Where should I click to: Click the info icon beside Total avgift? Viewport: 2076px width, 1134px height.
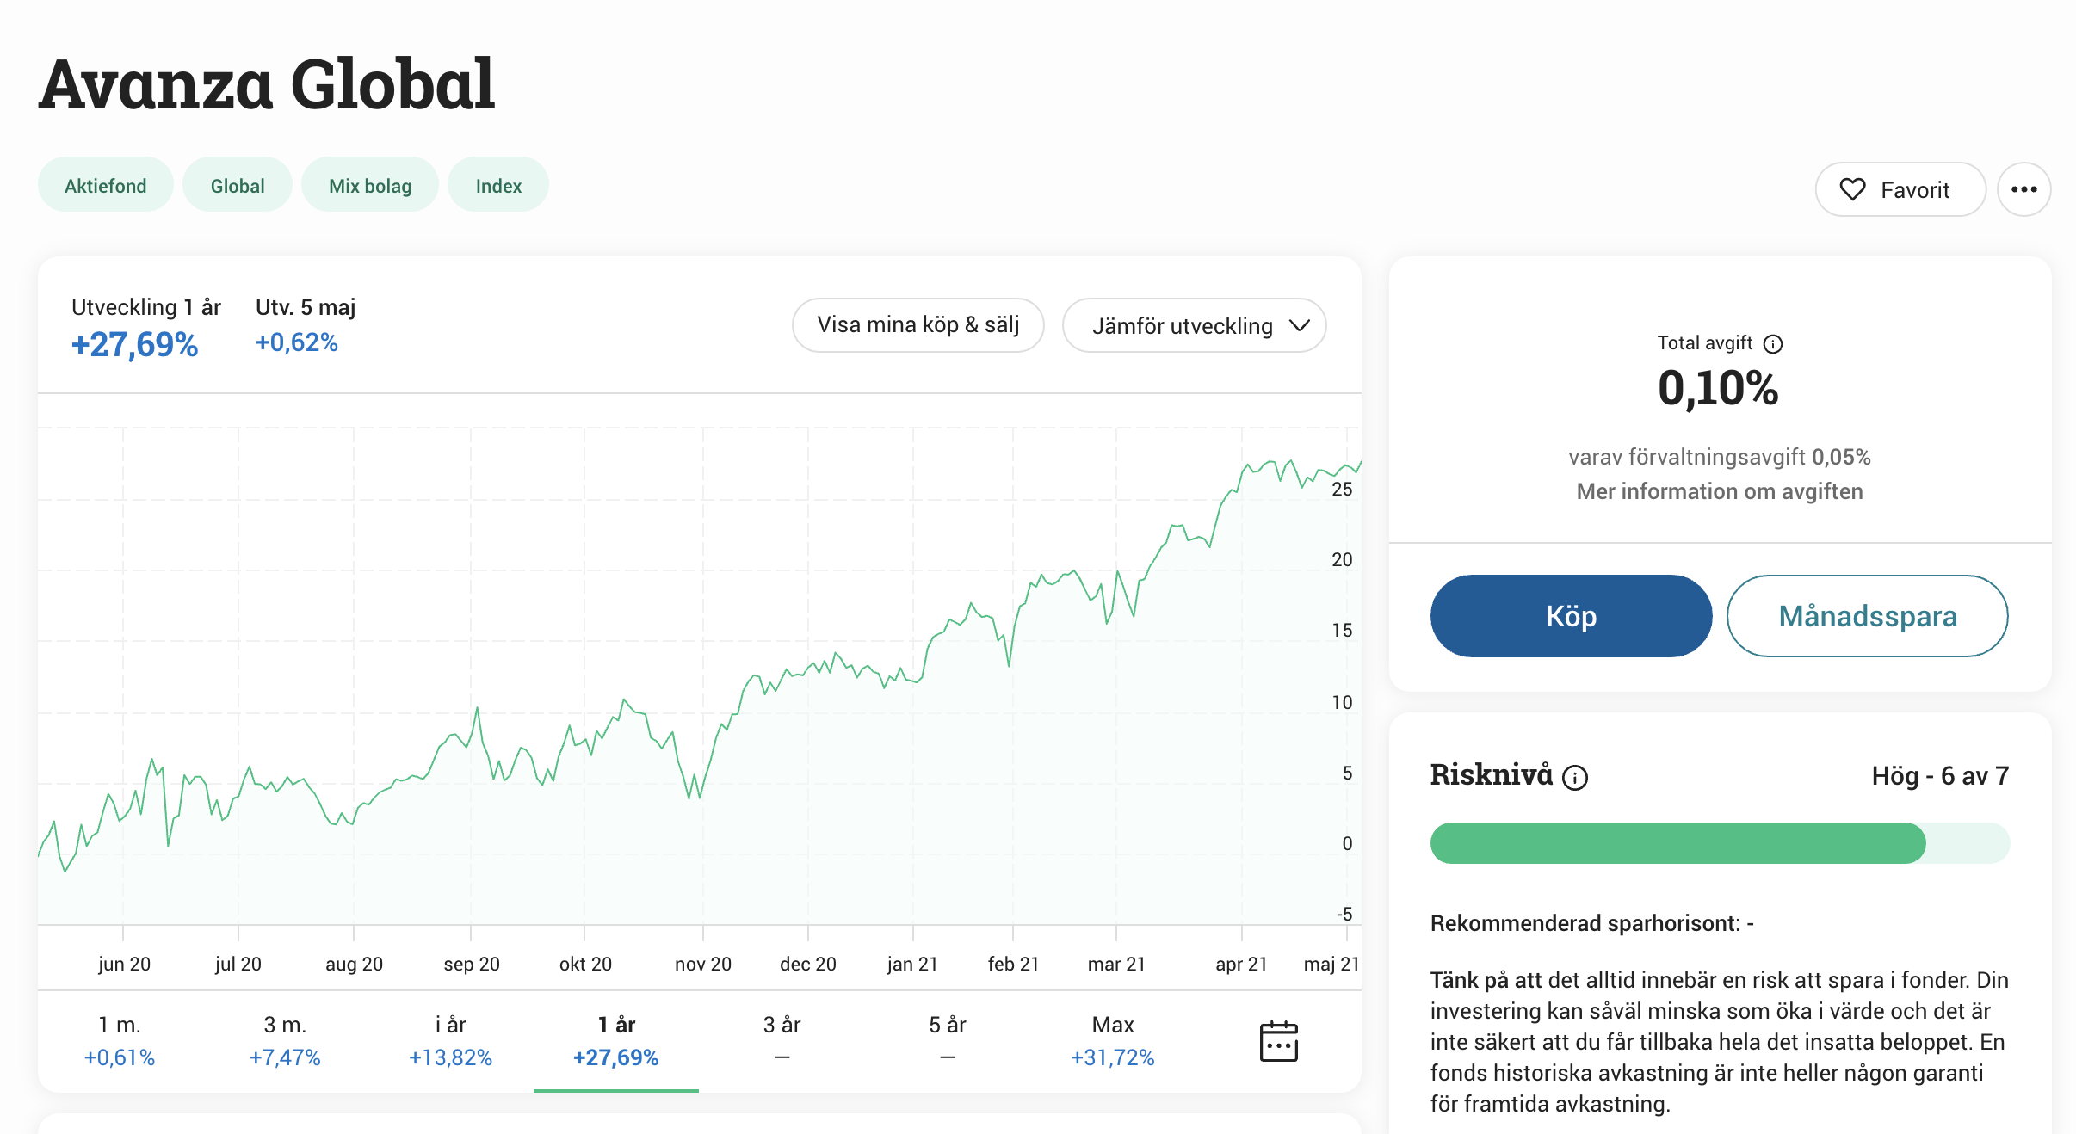point(1773,344)
